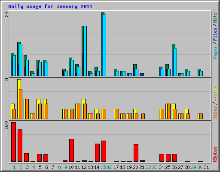Click the cyan pages bar for day 10
This screenshot has height=172, width=220.
click(x=72, y=68)
